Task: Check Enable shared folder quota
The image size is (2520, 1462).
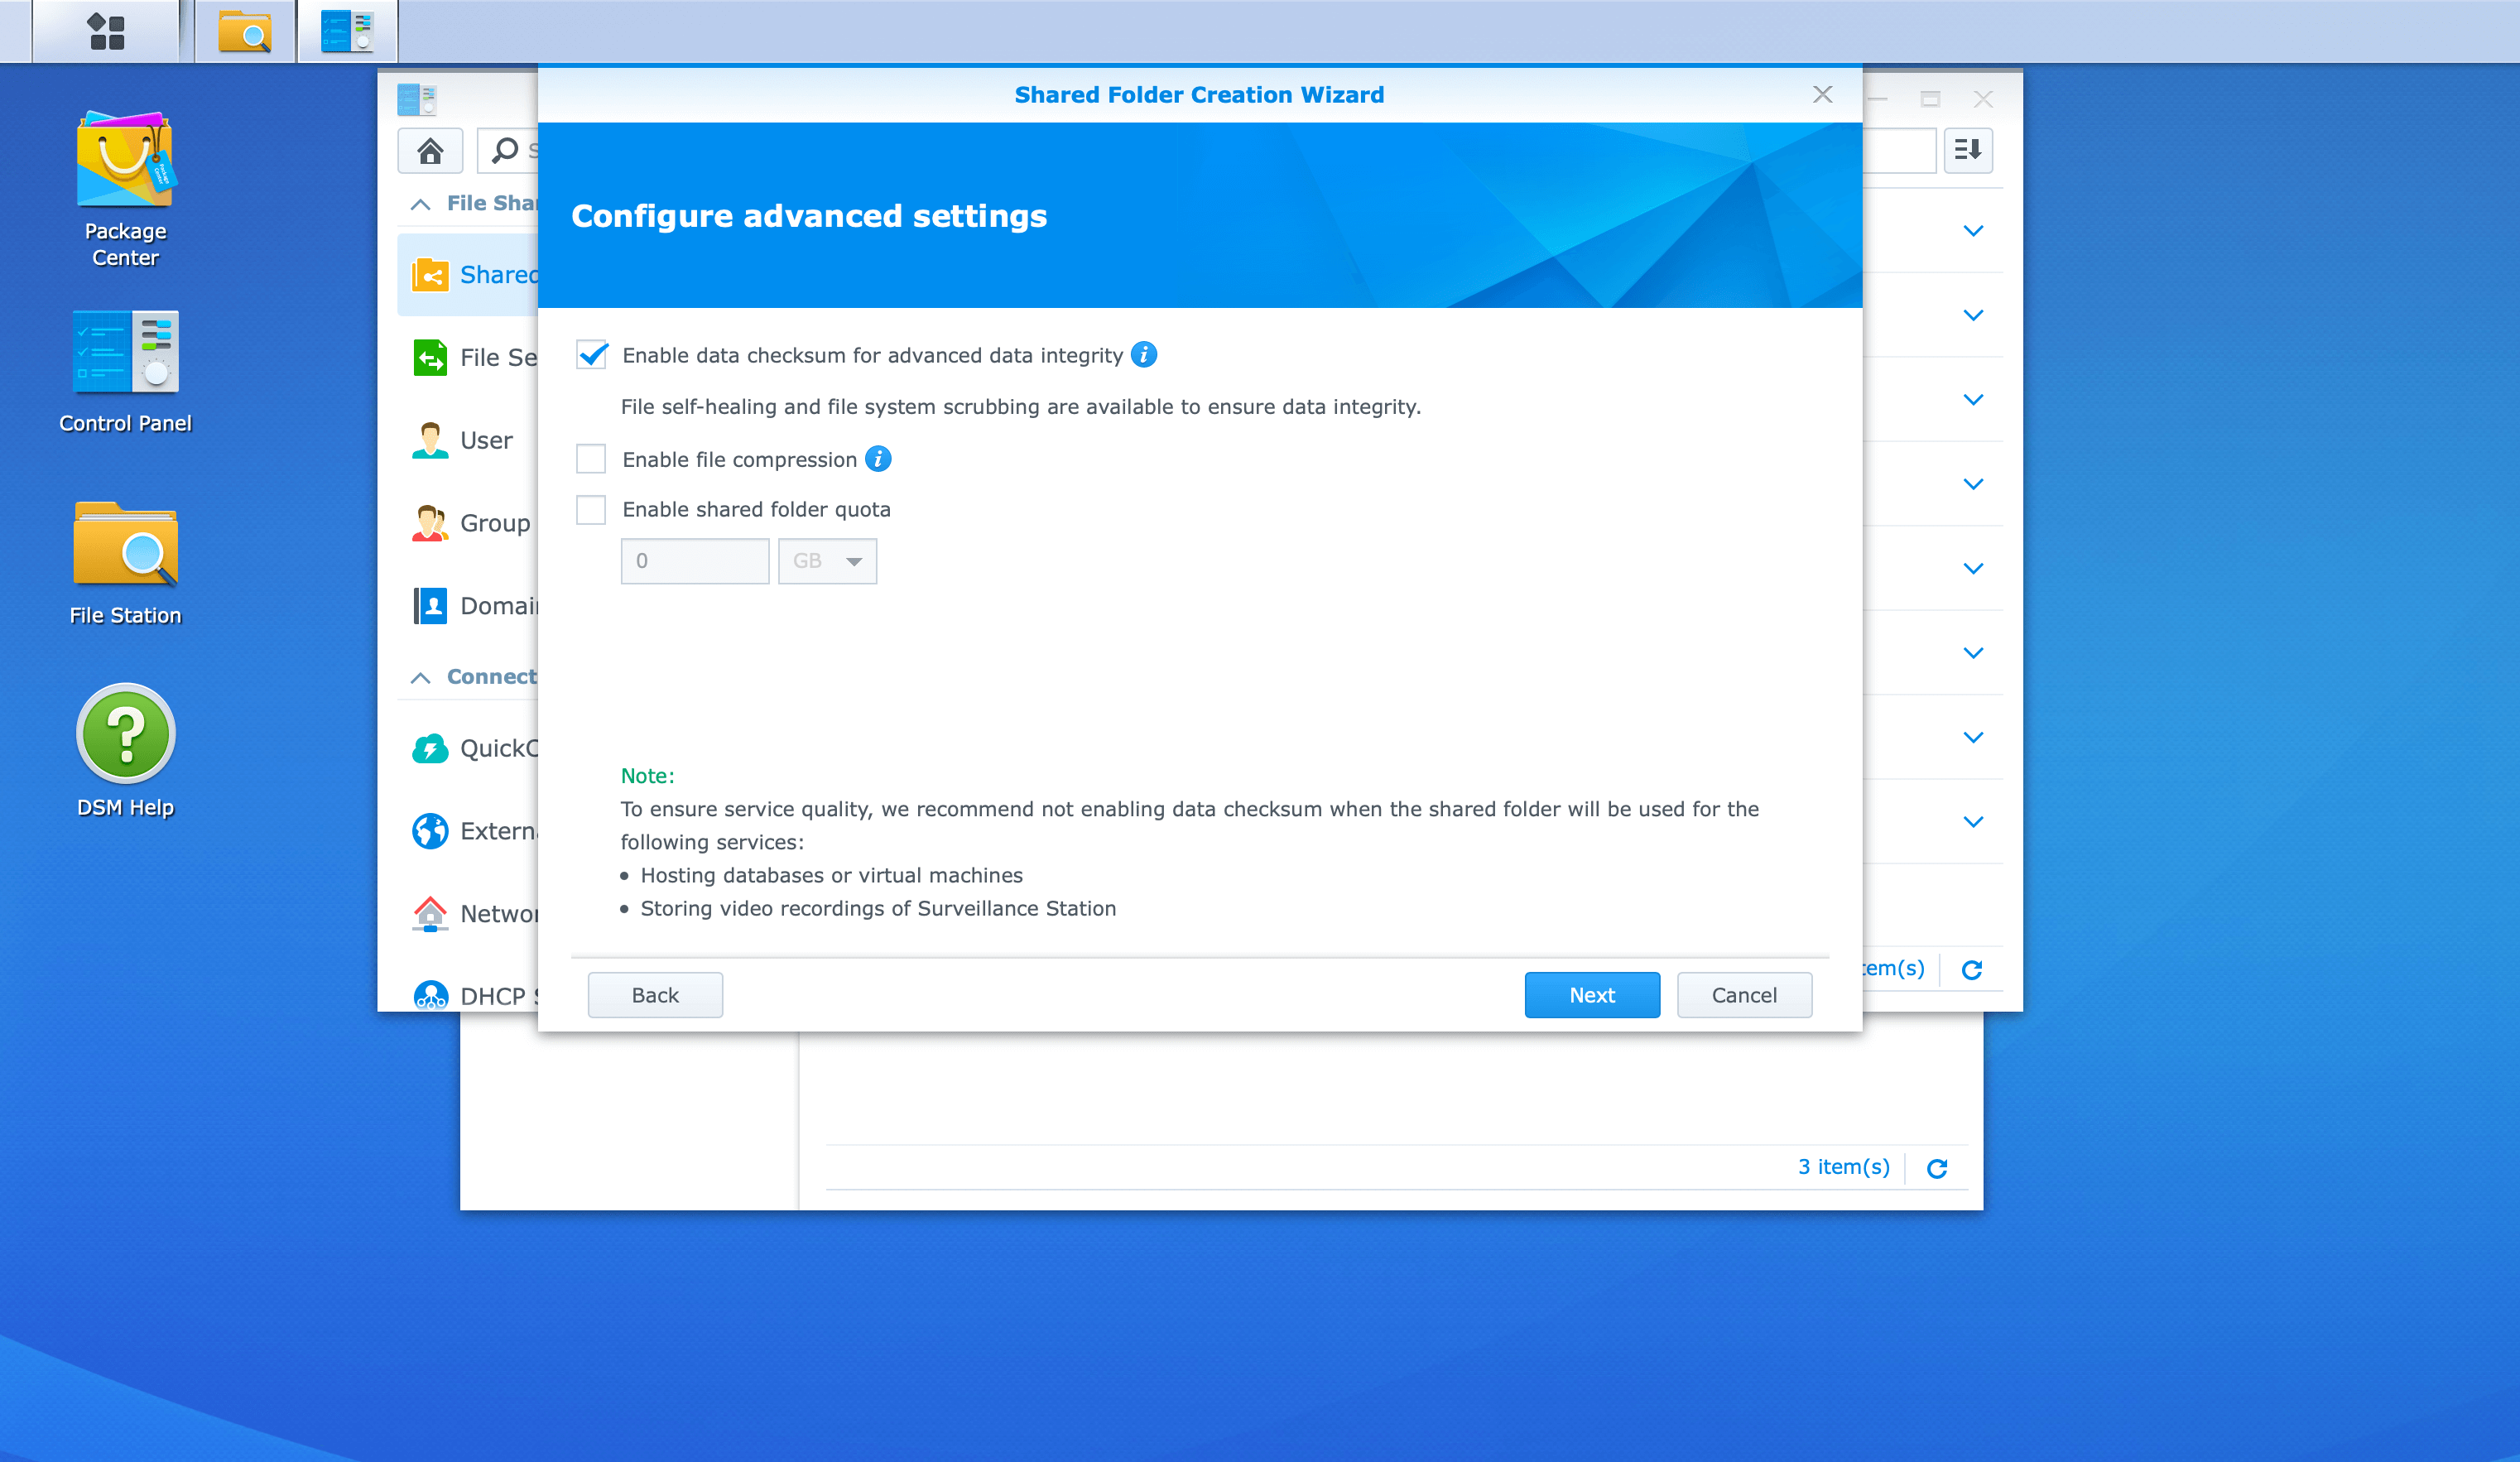Action: click(591, 510)
